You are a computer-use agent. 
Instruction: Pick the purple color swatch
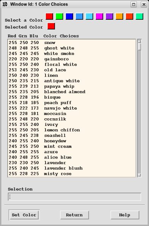point(110,16)
